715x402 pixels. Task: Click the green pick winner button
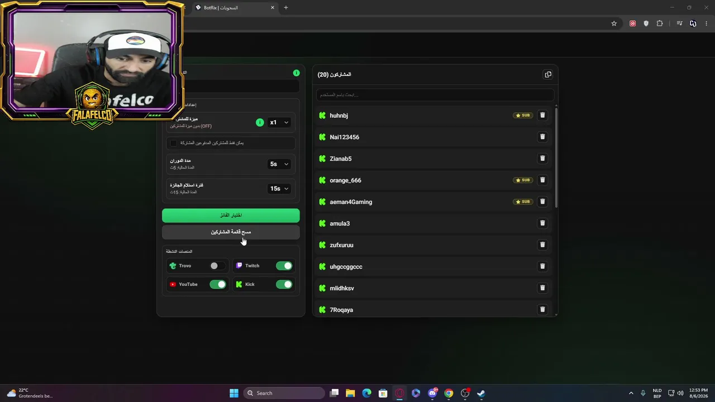click(231, 215)
